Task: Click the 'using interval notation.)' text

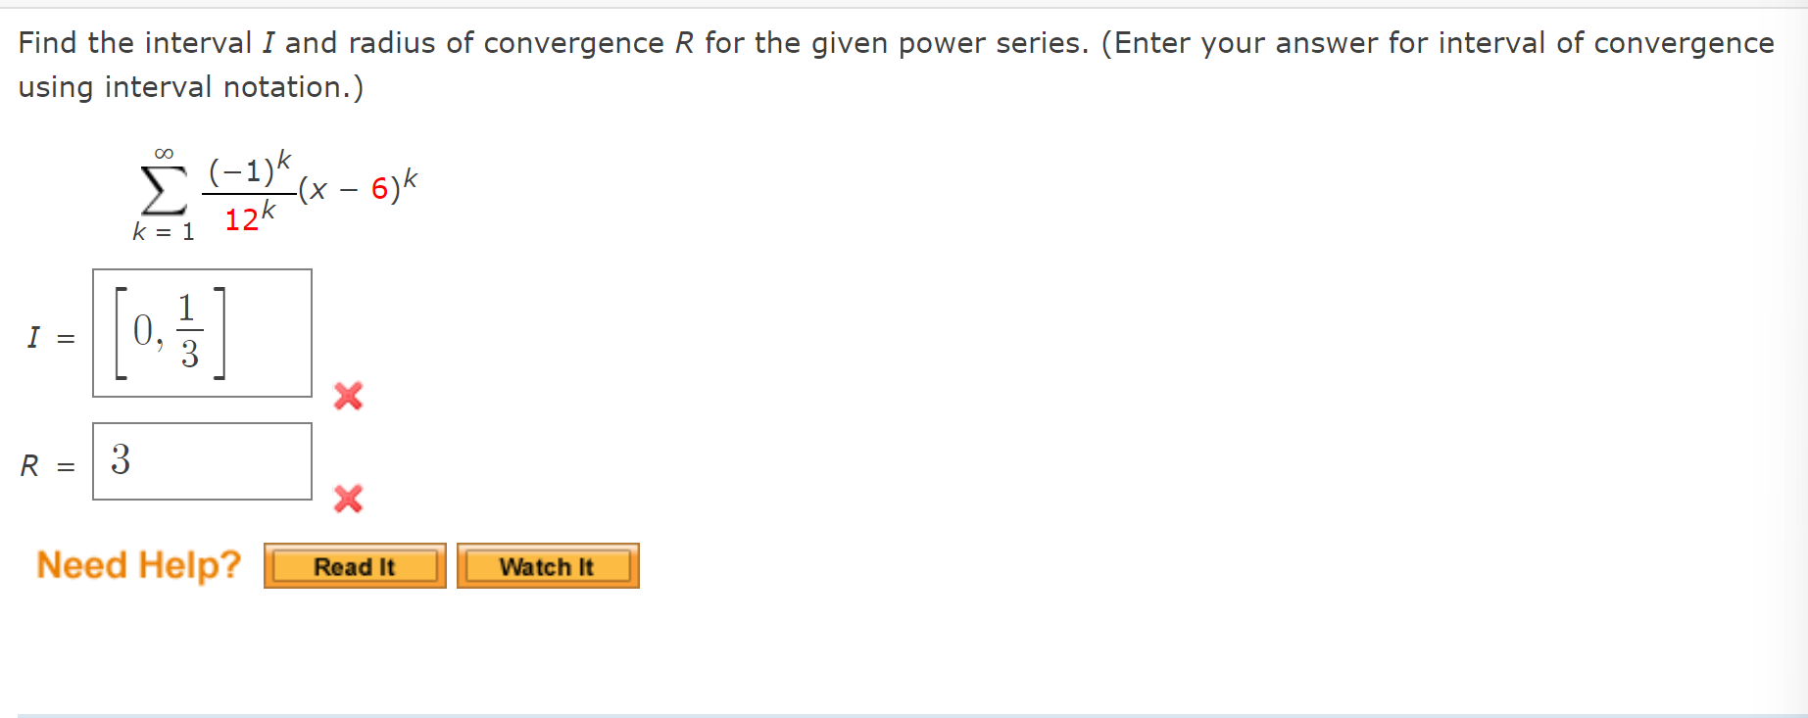Action: [x=191, y=87]
